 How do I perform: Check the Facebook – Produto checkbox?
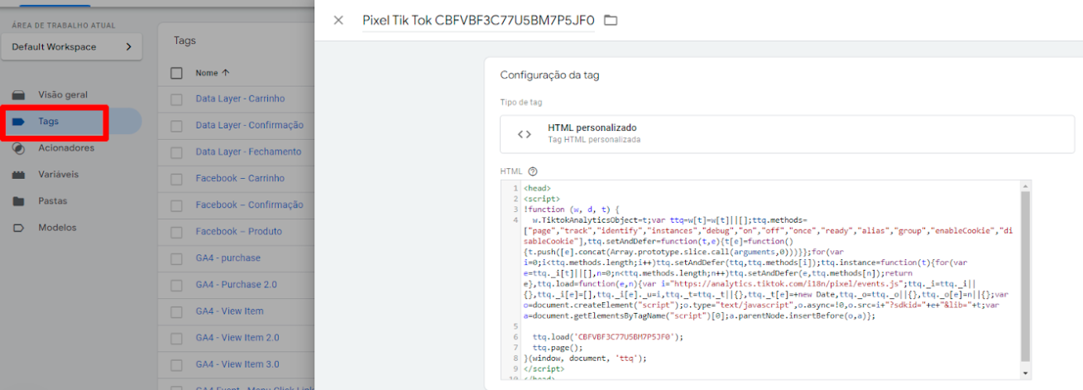coord(176,232)
